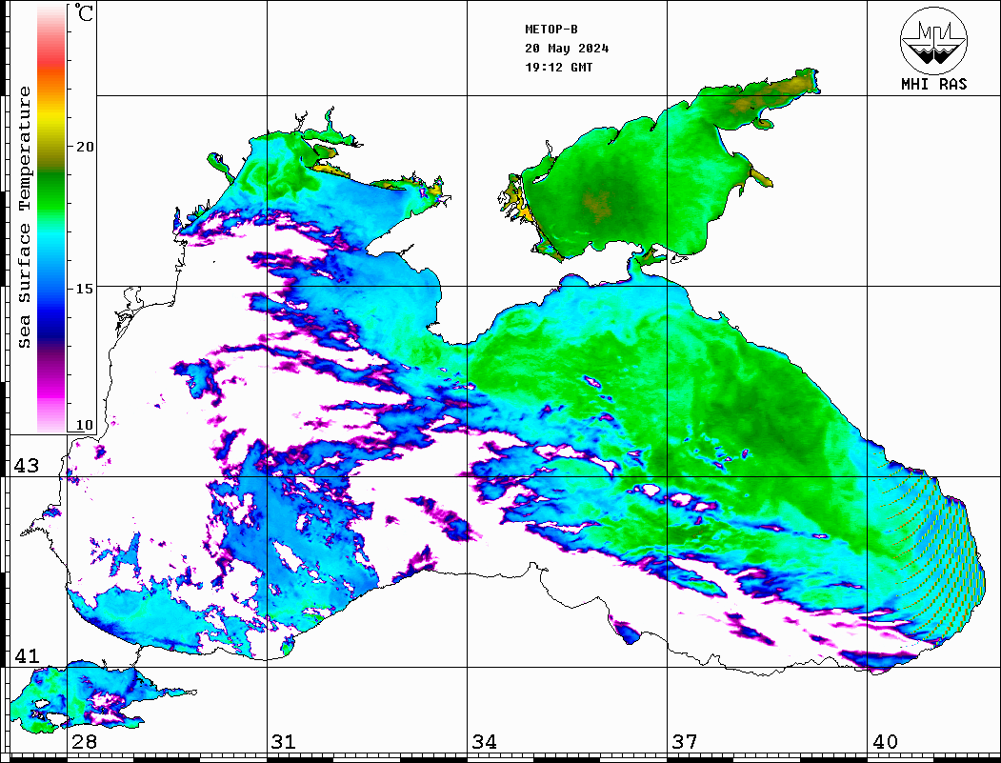Click the latitude label 43
Screen dimensions: 1001x763
pyautogui.click(x=27, y=466)
